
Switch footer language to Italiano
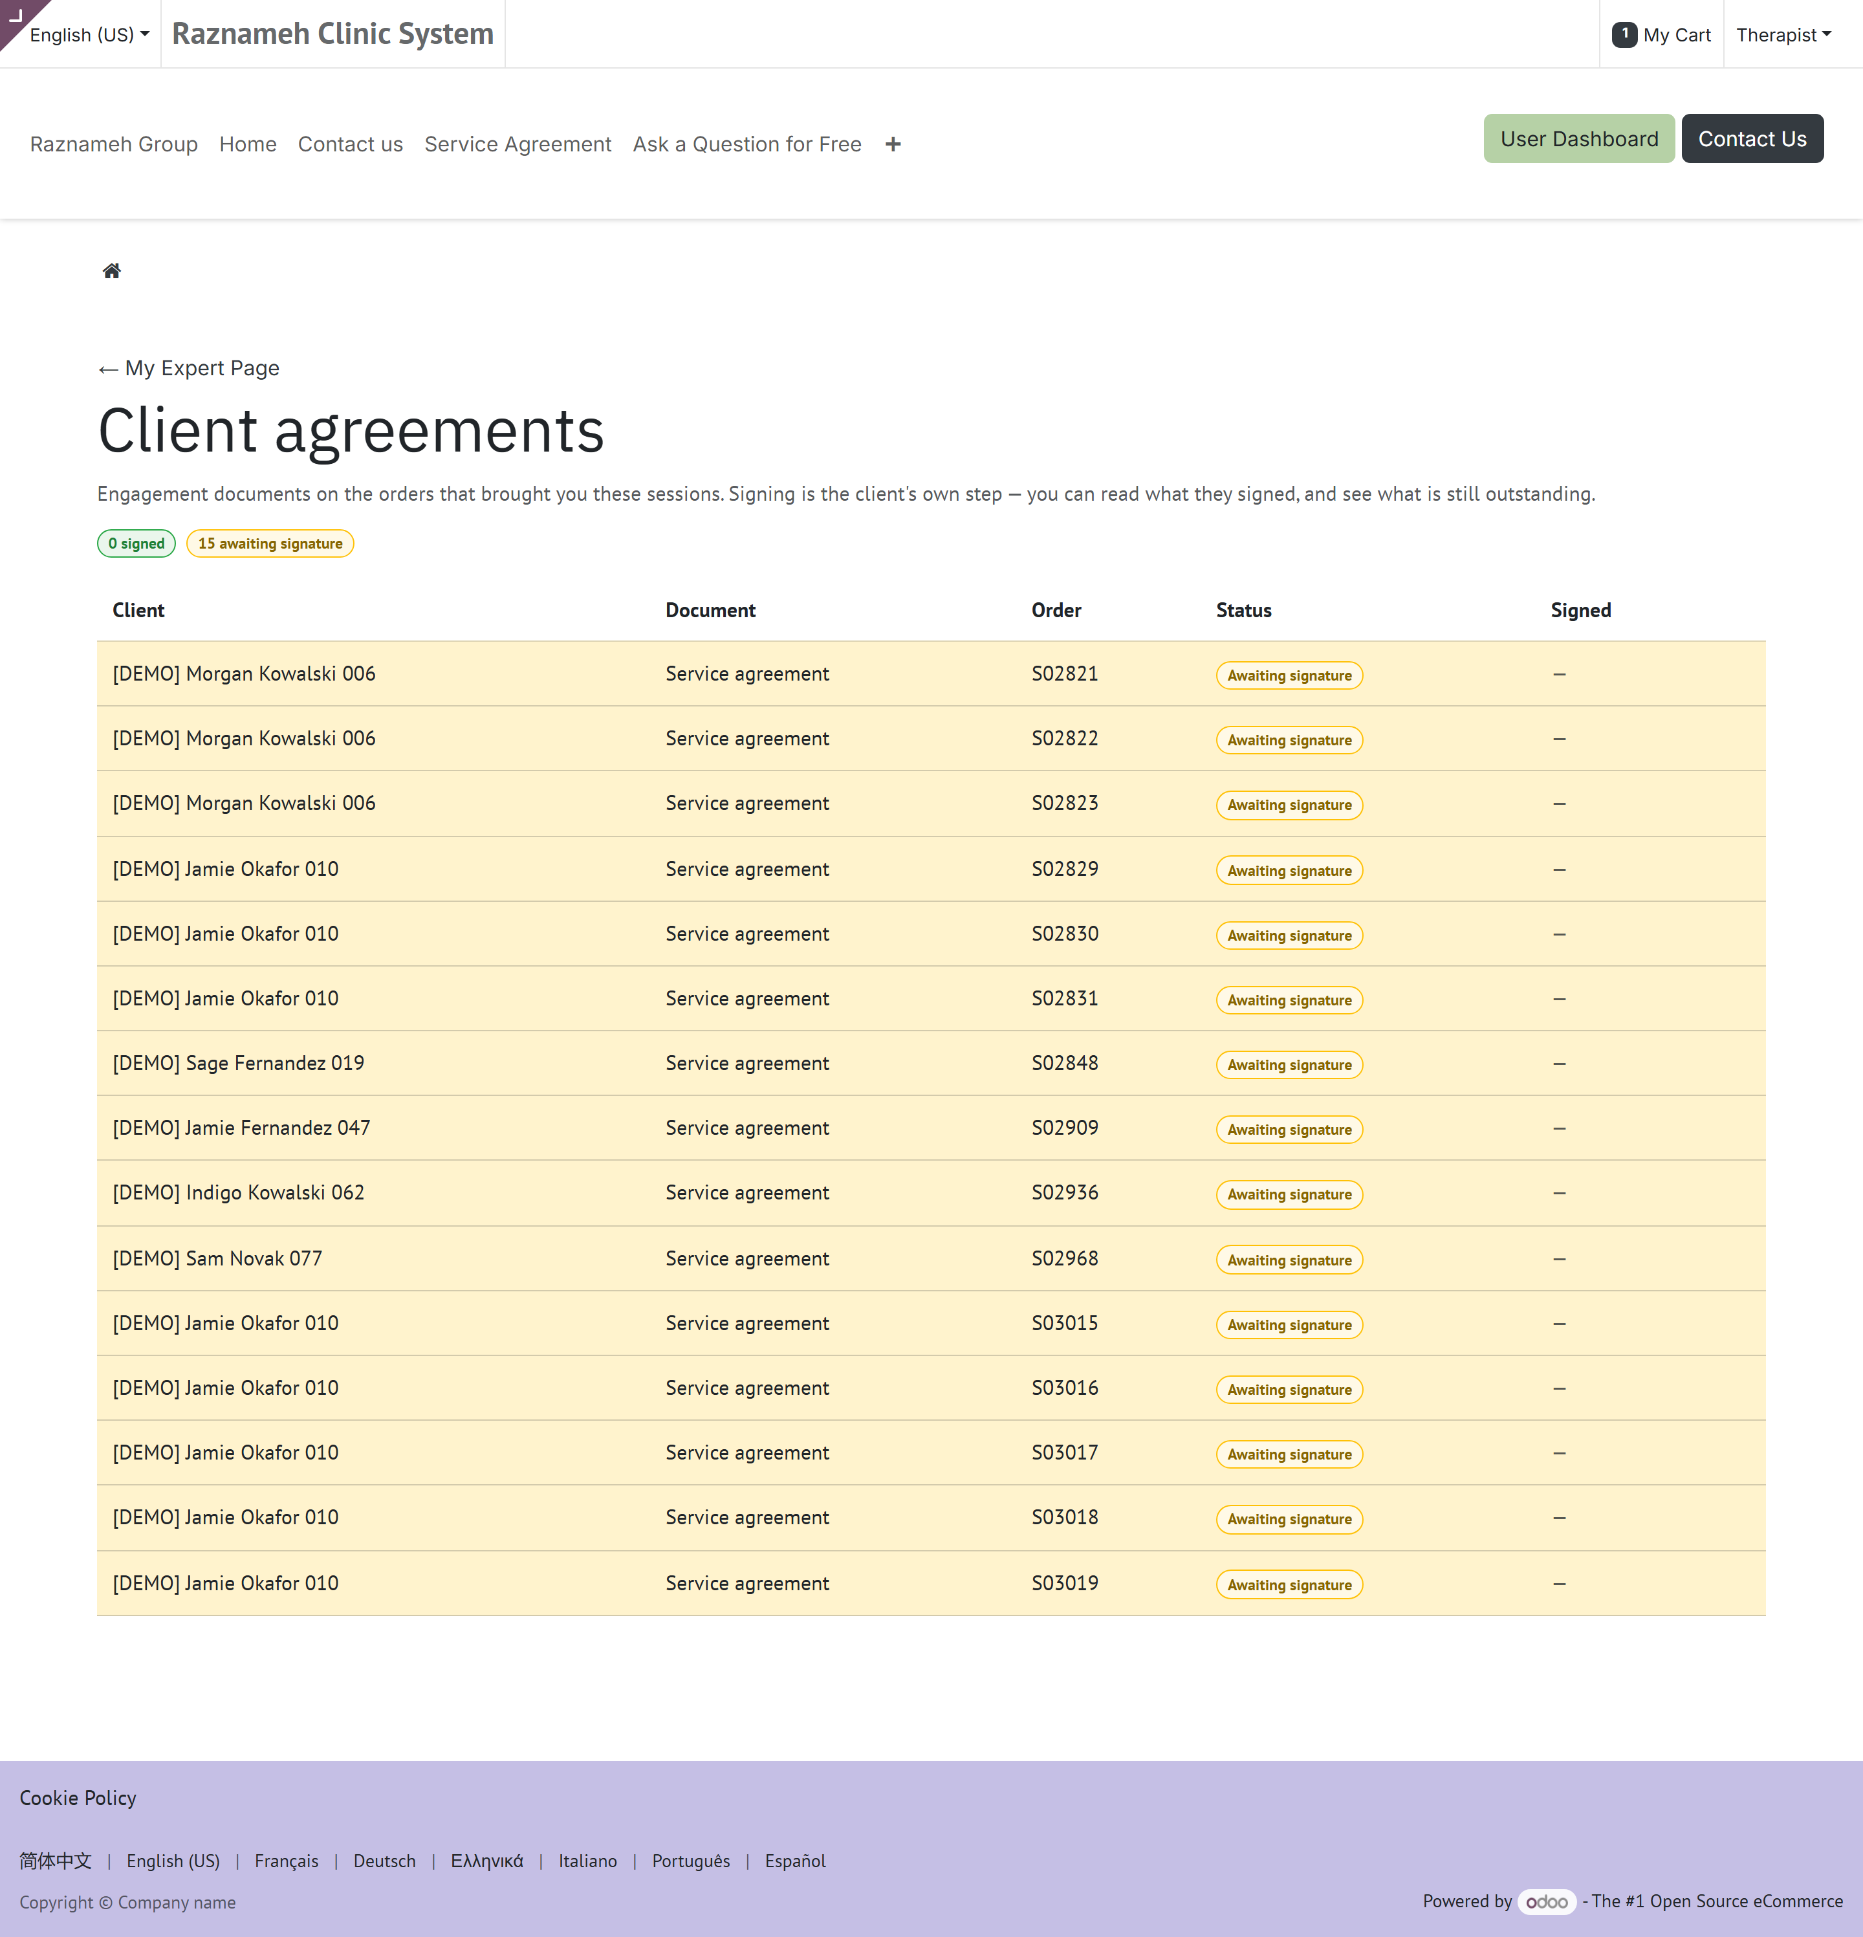(x=587, y=1861)
